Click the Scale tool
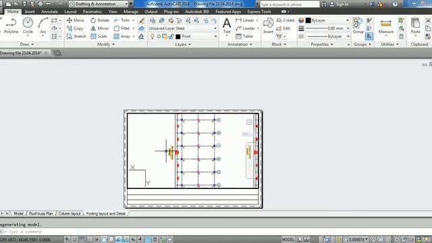This screenshot has height=243, width=432. coord(99,36)
